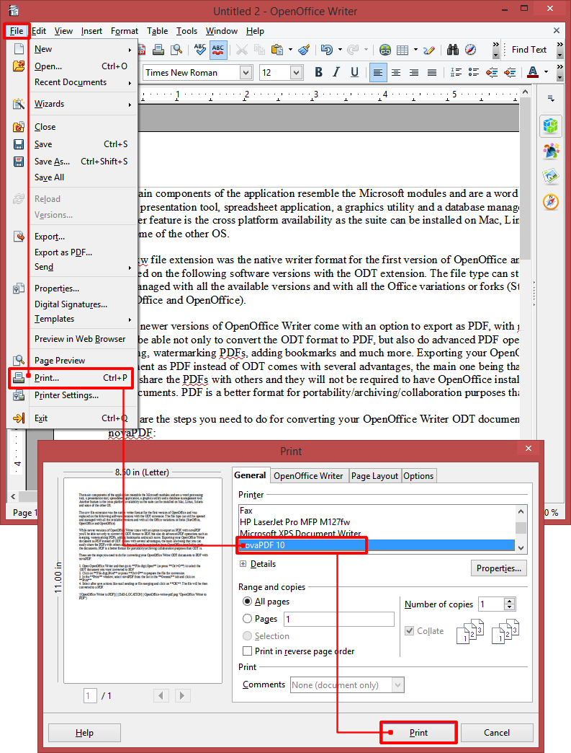Open the Options tab in Print dialog

coord(418,476)
